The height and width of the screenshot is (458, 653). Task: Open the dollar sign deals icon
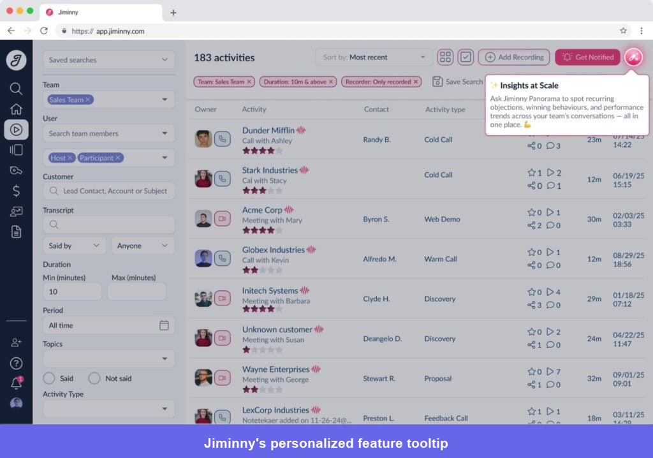click(16, 191)
